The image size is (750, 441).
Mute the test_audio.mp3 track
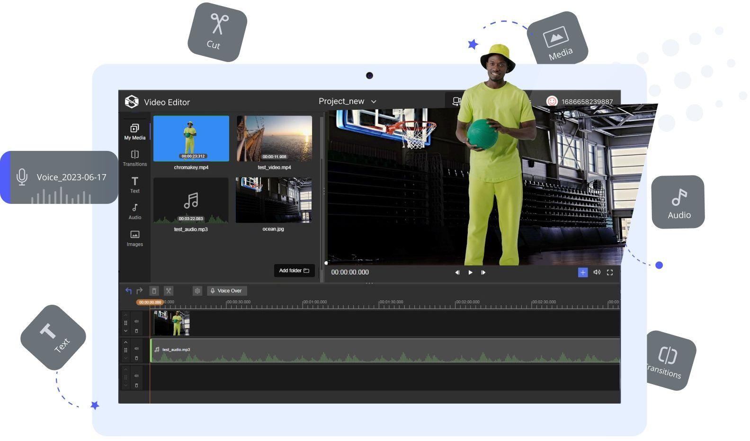tap(136, 349)
